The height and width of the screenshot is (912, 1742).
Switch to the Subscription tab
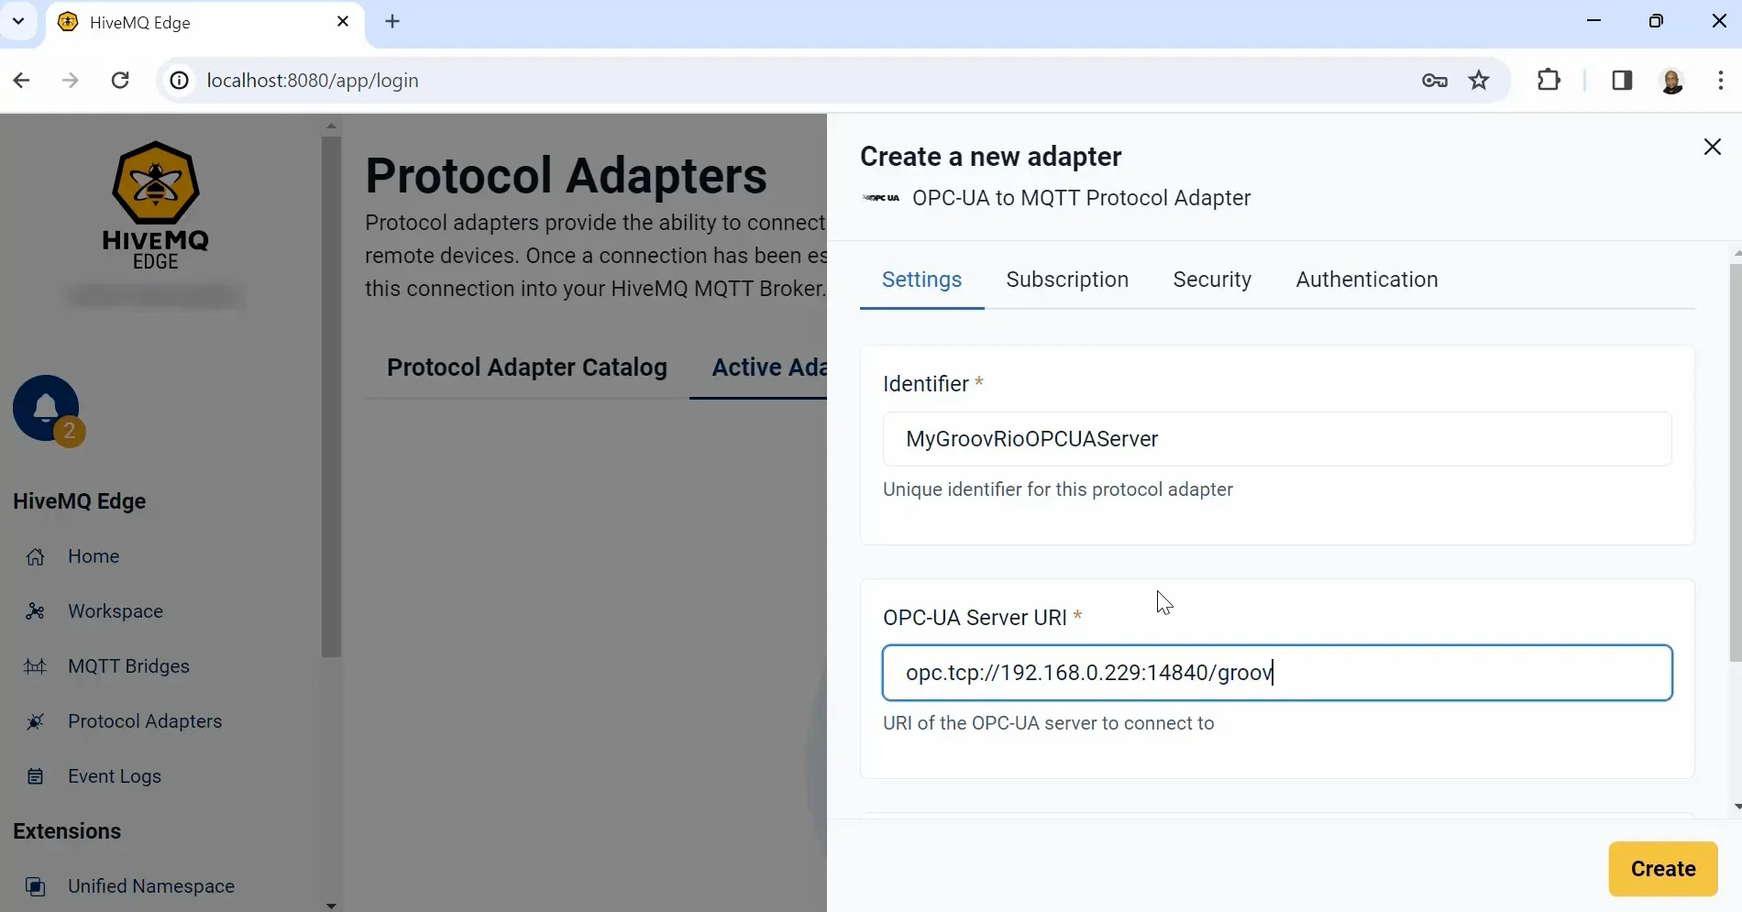pyautogui.click(x=1067, y=280)
